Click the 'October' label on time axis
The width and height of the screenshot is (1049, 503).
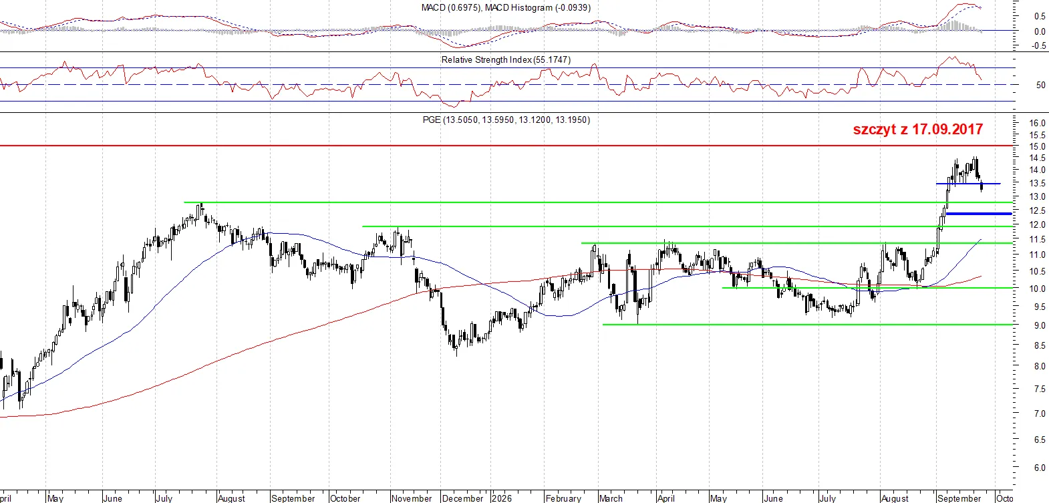pos(345,498)
